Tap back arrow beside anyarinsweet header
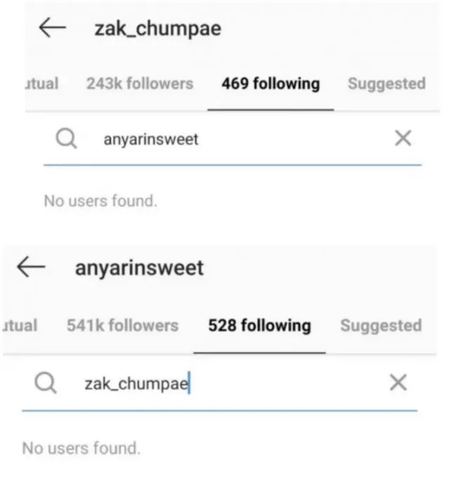The width and height of the screenshot is (450, 483). pyautogui.click(x=31, y=267)
